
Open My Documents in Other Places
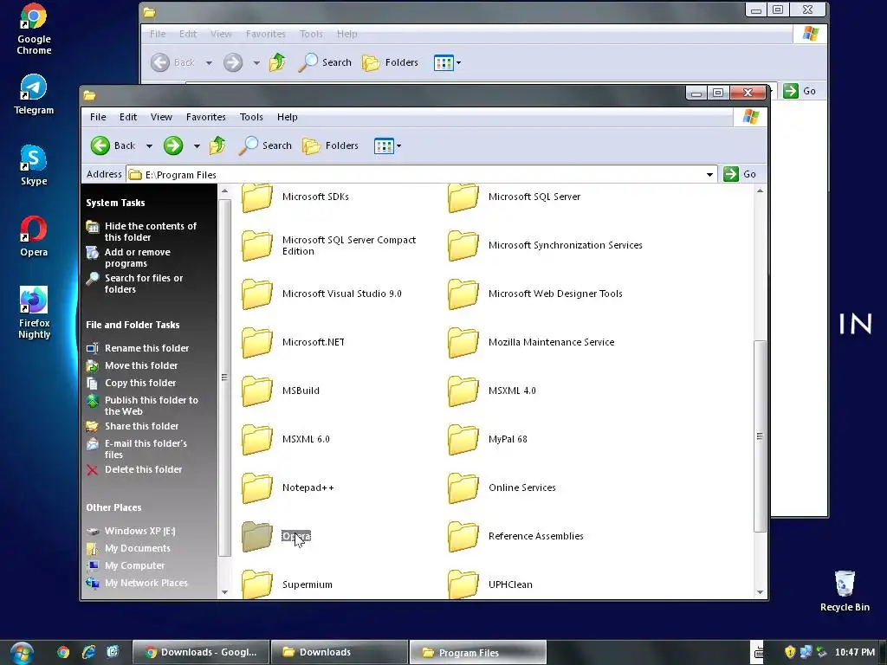[138, 548]
